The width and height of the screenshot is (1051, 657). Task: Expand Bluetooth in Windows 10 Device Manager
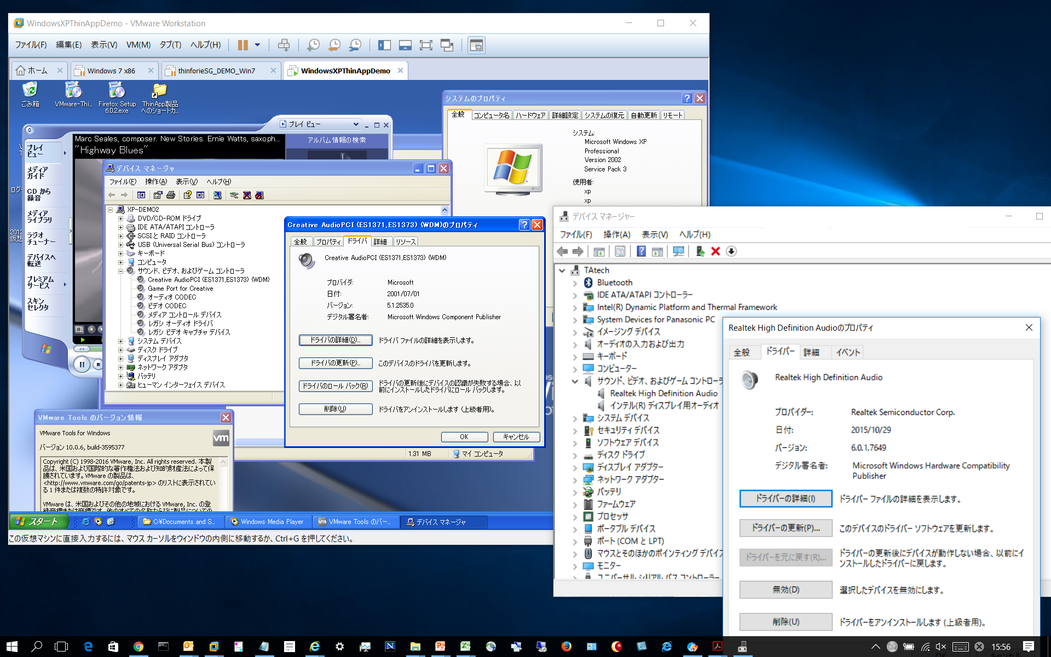tap(575, 283)
